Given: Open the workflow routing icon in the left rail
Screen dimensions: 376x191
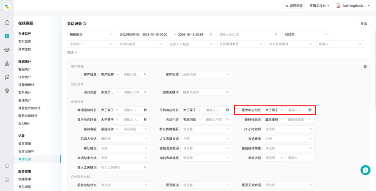Looking at the screenshot, I should (7, 77).
